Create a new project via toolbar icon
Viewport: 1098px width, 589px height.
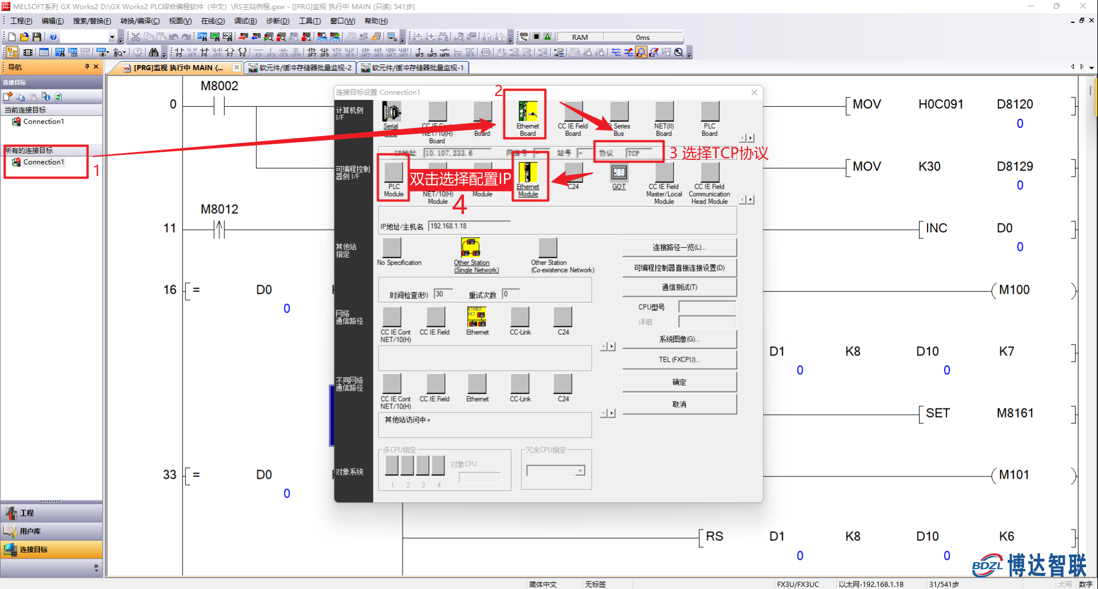click(x=12, y=37)
